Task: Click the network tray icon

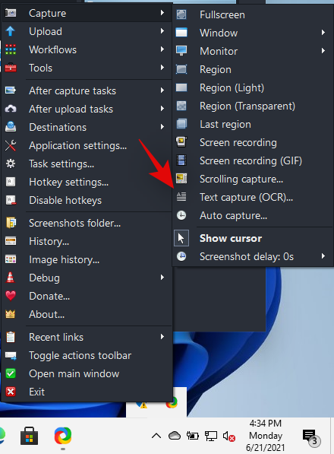Action: click(x=211, y=436)
